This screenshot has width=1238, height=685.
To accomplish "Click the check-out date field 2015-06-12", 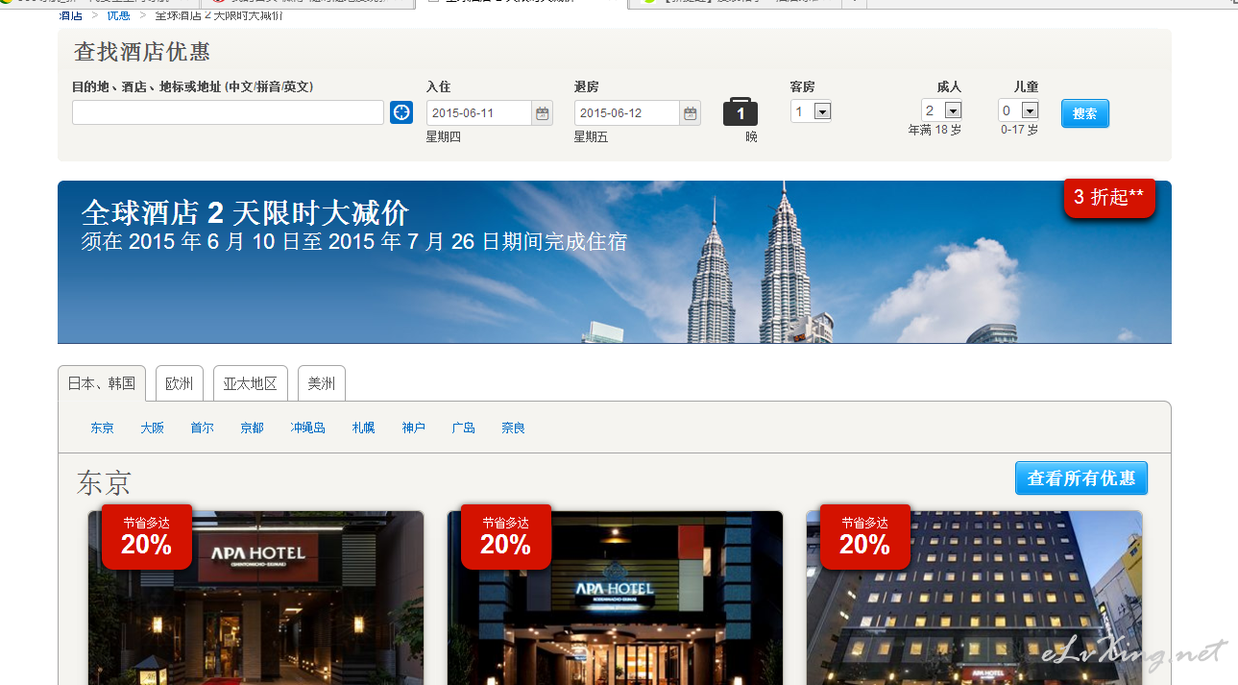I will [x=627, y=113].
